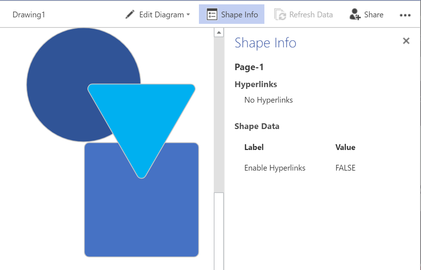This screenshot has height=270, width=421.
Task: Click the Label column header
Action: [254, 147]
